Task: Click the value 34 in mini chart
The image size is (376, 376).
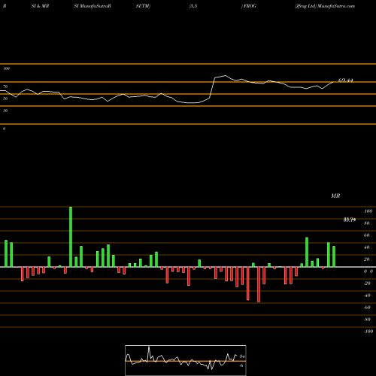Action: [242, 356]
